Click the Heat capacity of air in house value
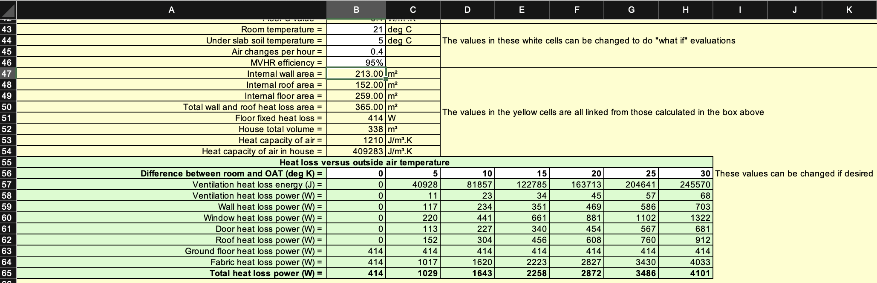Screen dimensions: 877x283 [x=356, y=151]
